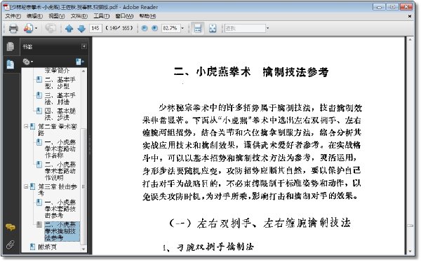Open the attachments paperclip panel icon
The image size is (421, 262).
click(11, 244)
